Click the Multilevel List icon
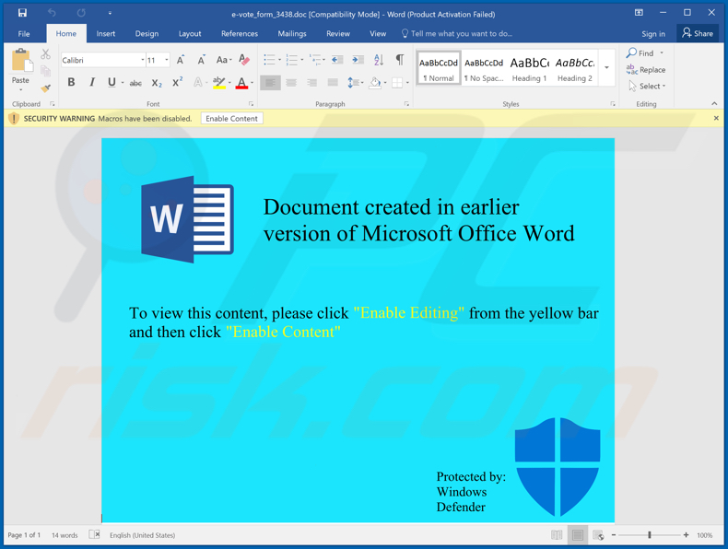 pos(316,59)
